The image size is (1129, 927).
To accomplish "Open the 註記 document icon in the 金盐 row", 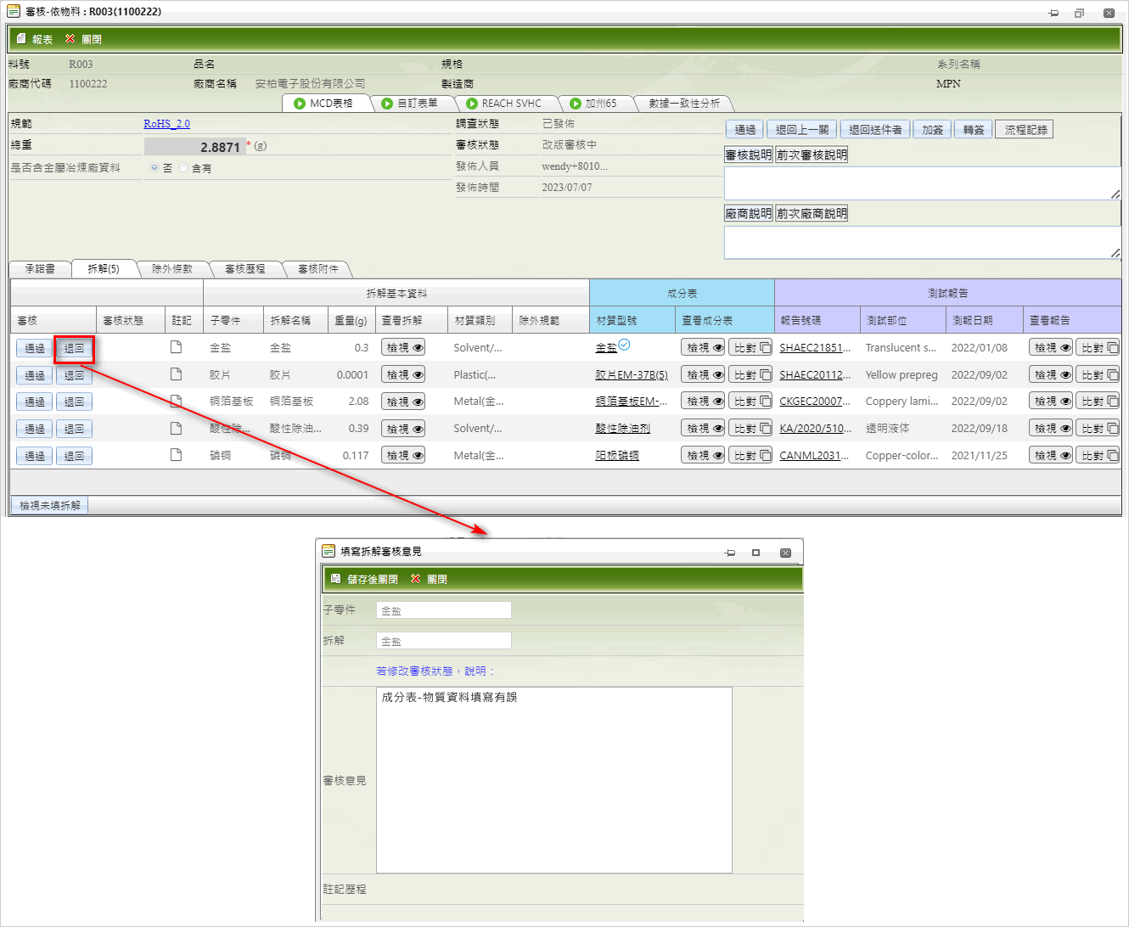I will (176, 347).
